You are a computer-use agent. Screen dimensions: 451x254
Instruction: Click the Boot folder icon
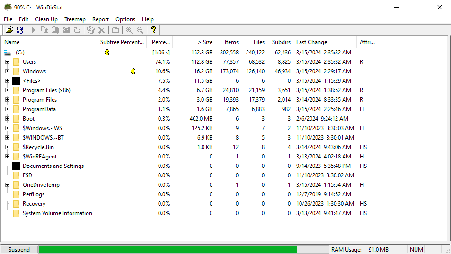17,119
